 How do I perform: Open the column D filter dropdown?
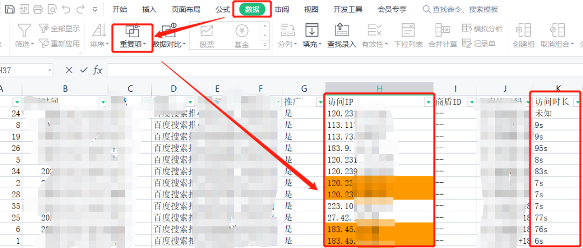click(x=189, y=102)
